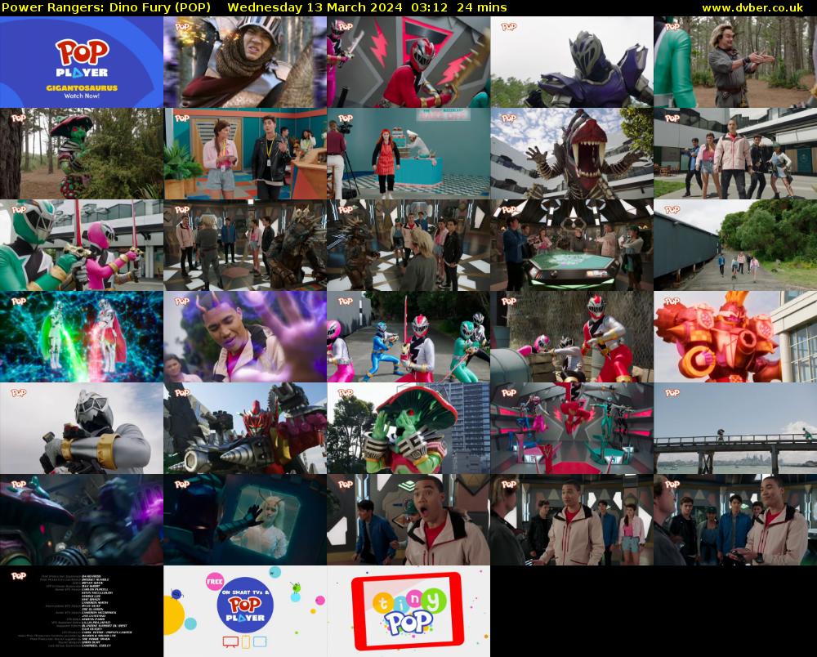Click the Power Rangers: Dino Fury (POP) title
This screenshot has height=657, width=817.
(106, 7)
